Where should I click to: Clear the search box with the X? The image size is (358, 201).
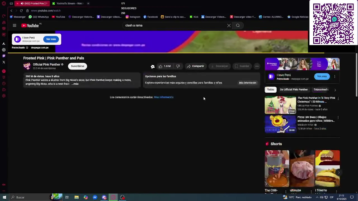[229, 25]
